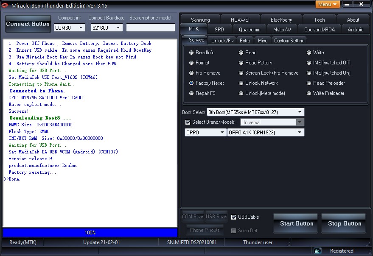Click the SN:MIRTDIDS20210081 status text
The image size is (373, 256).
tap(192, 242)
